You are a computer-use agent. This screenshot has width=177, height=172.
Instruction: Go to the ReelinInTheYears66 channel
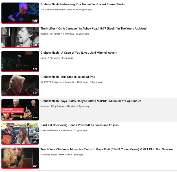pos(50,34)
